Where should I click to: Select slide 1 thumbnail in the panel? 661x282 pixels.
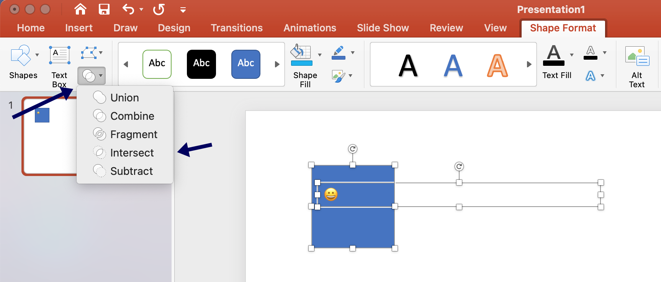pyautogui.click(x=50, y=136)
